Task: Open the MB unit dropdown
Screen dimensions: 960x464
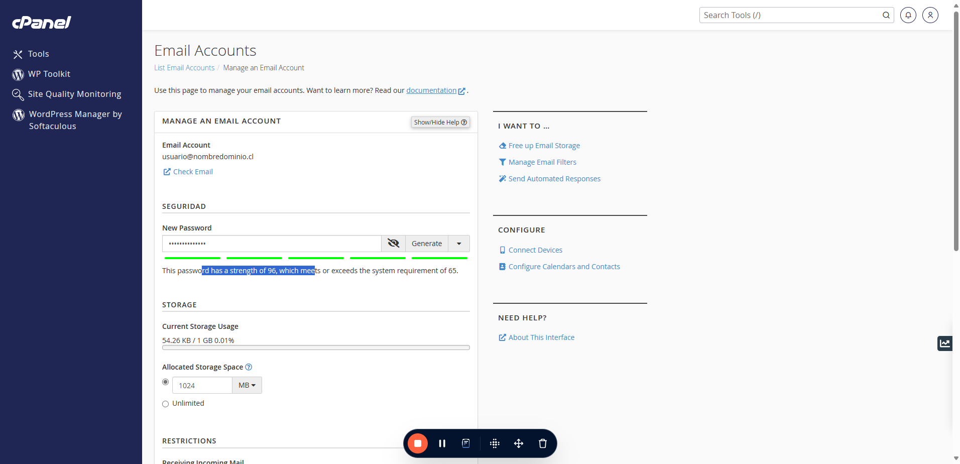Action: (x=247, y=385)
